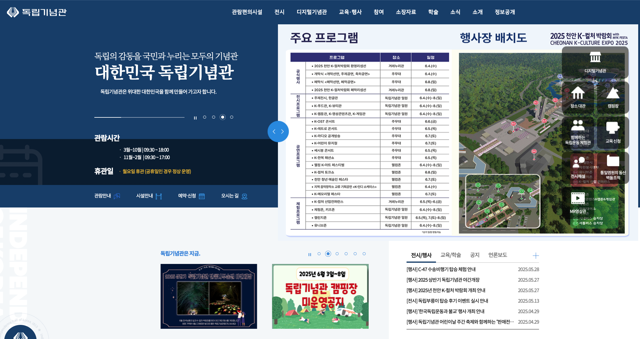
Task: Go to next banner with right arrow
Action: point(282,132)
